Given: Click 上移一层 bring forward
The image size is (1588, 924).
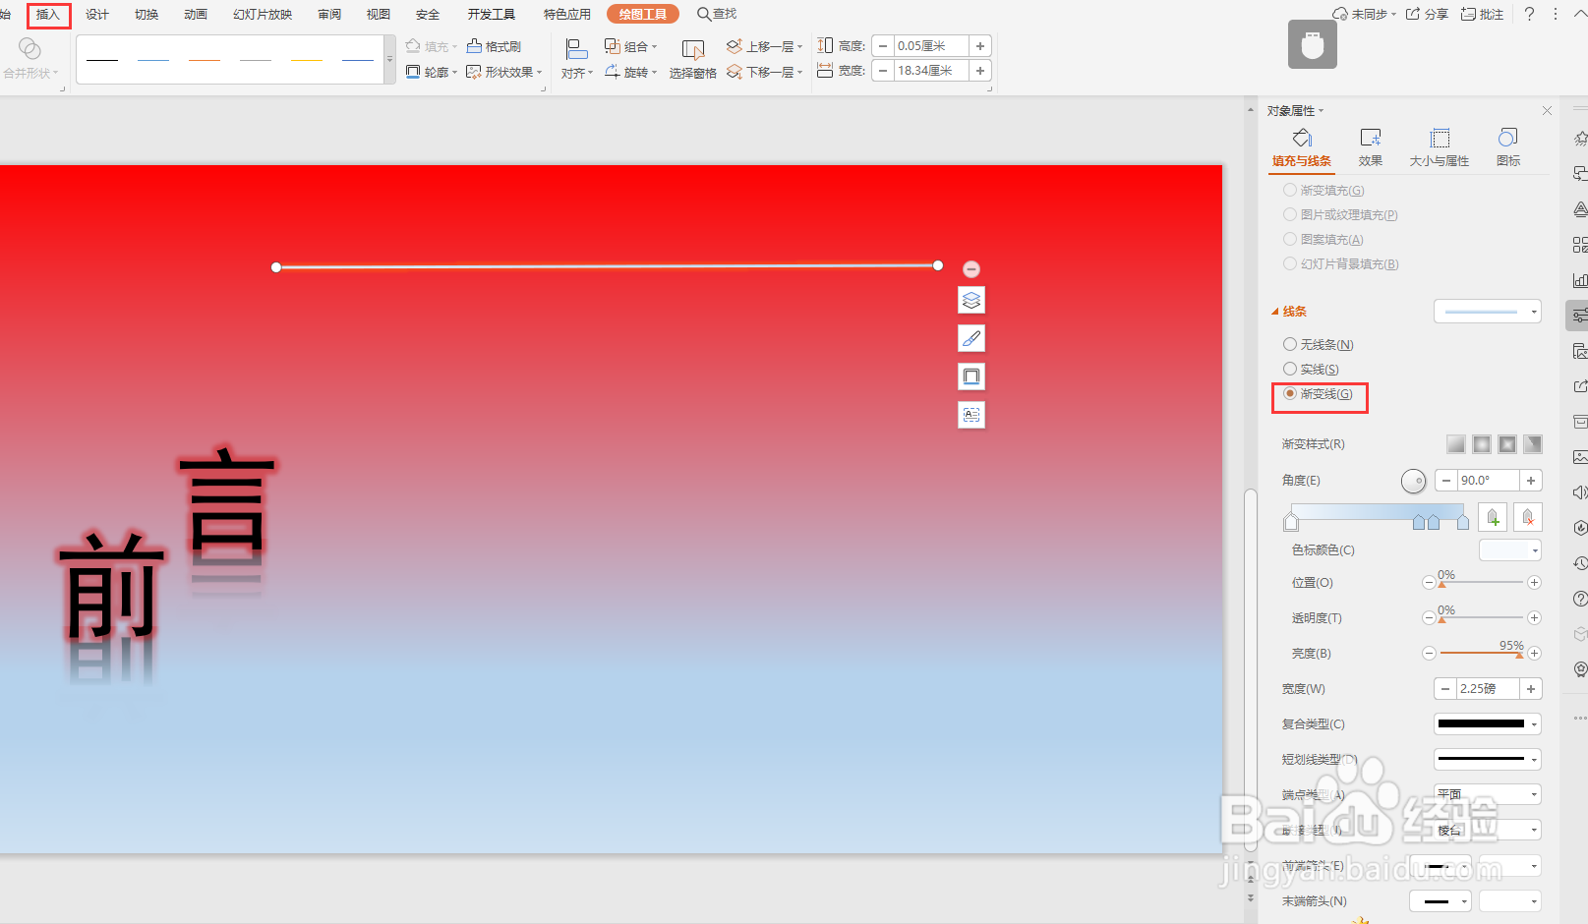Looking at the screenshot, I should (x=764, y=46).
